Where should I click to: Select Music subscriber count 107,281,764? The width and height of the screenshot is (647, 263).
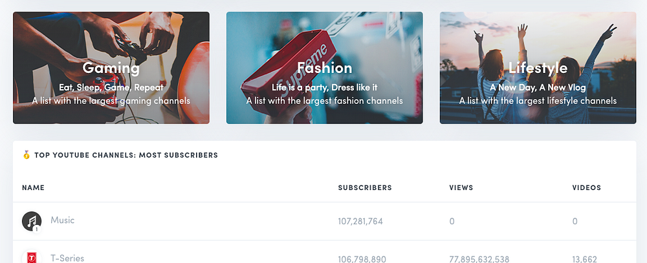360,222
